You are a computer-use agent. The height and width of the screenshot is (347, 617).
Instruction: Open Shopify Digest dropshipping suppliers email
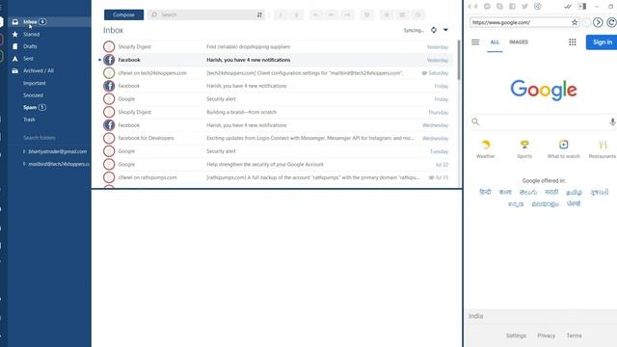tap(276, 47)
